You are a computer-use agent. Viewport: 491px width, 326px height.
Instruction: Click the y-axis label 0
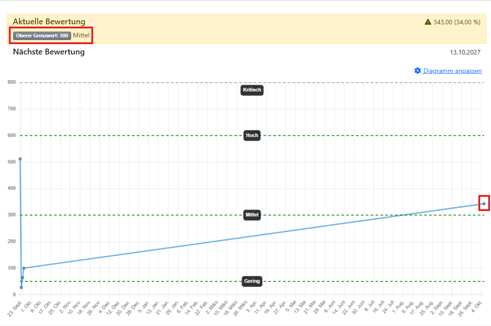[14, 294]
